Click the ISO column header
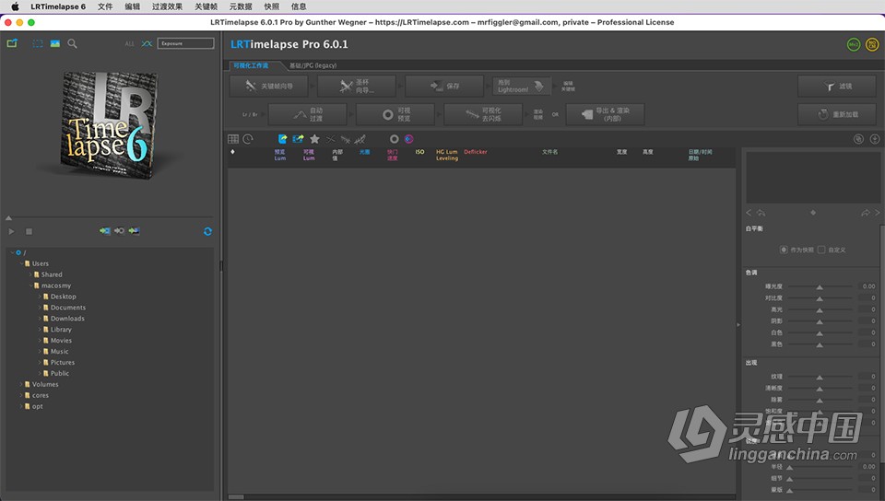 (420, 152)
